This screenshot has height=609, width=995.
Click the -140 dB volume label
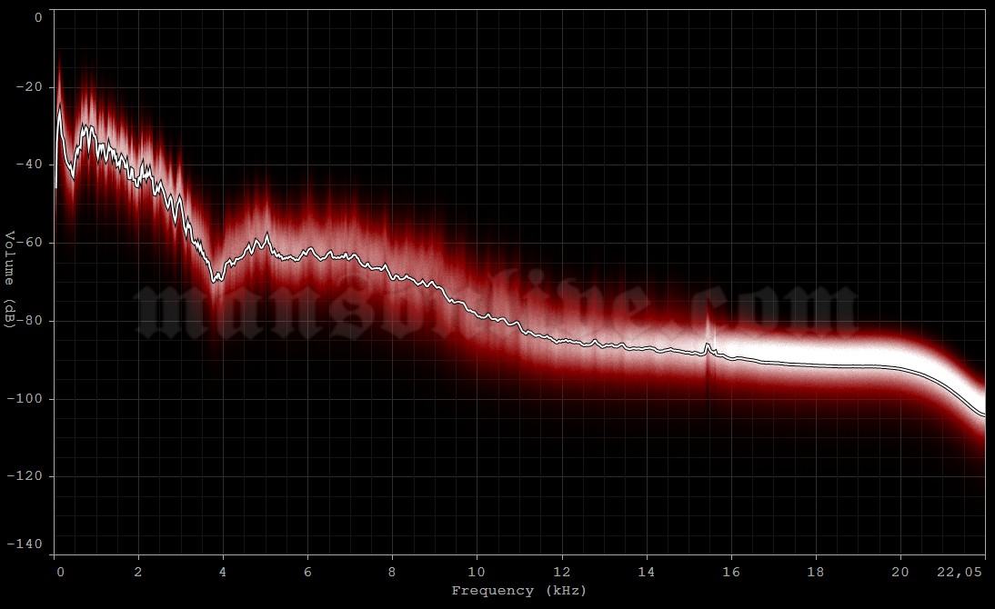pyautogui.click(x=27, y=543)
